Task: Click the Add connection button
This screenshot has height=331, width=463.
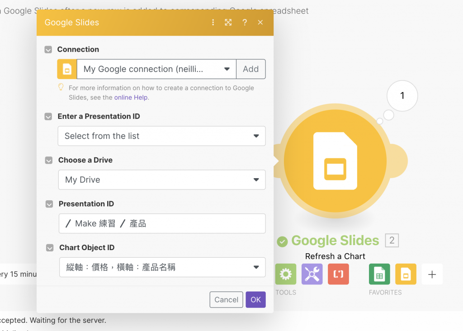Action: coord(250,69)
